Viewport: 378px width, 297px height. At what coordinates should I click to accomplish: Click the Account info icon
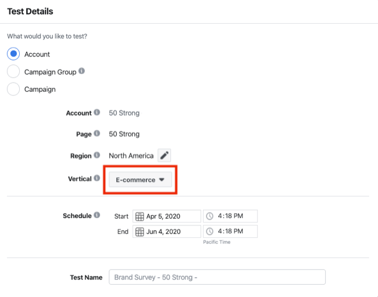coord(97,113)
